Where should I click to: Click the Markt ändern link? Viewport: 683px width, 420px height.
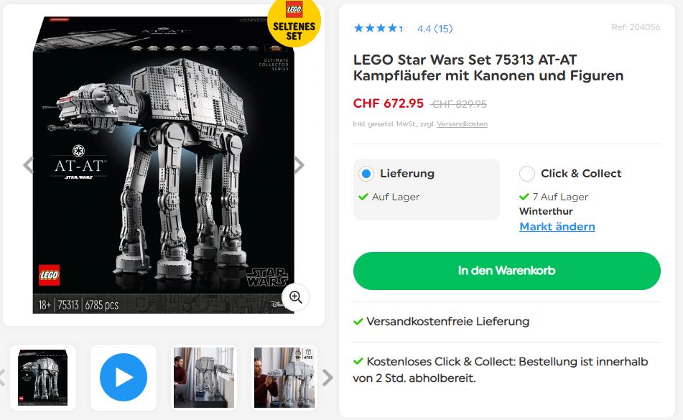(557, 227)
